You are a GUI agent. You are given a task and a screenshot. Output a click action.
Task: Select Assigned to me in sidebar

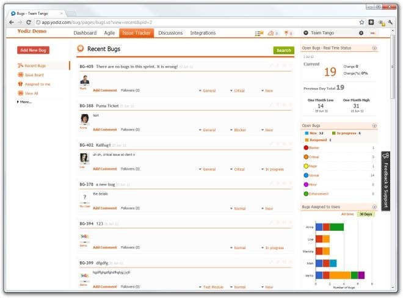[x=37, y=84]
